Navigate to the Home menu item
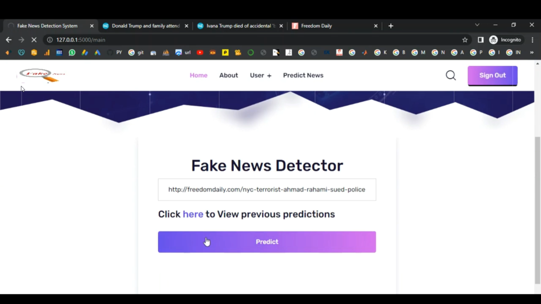 click(x=198, y=75)
